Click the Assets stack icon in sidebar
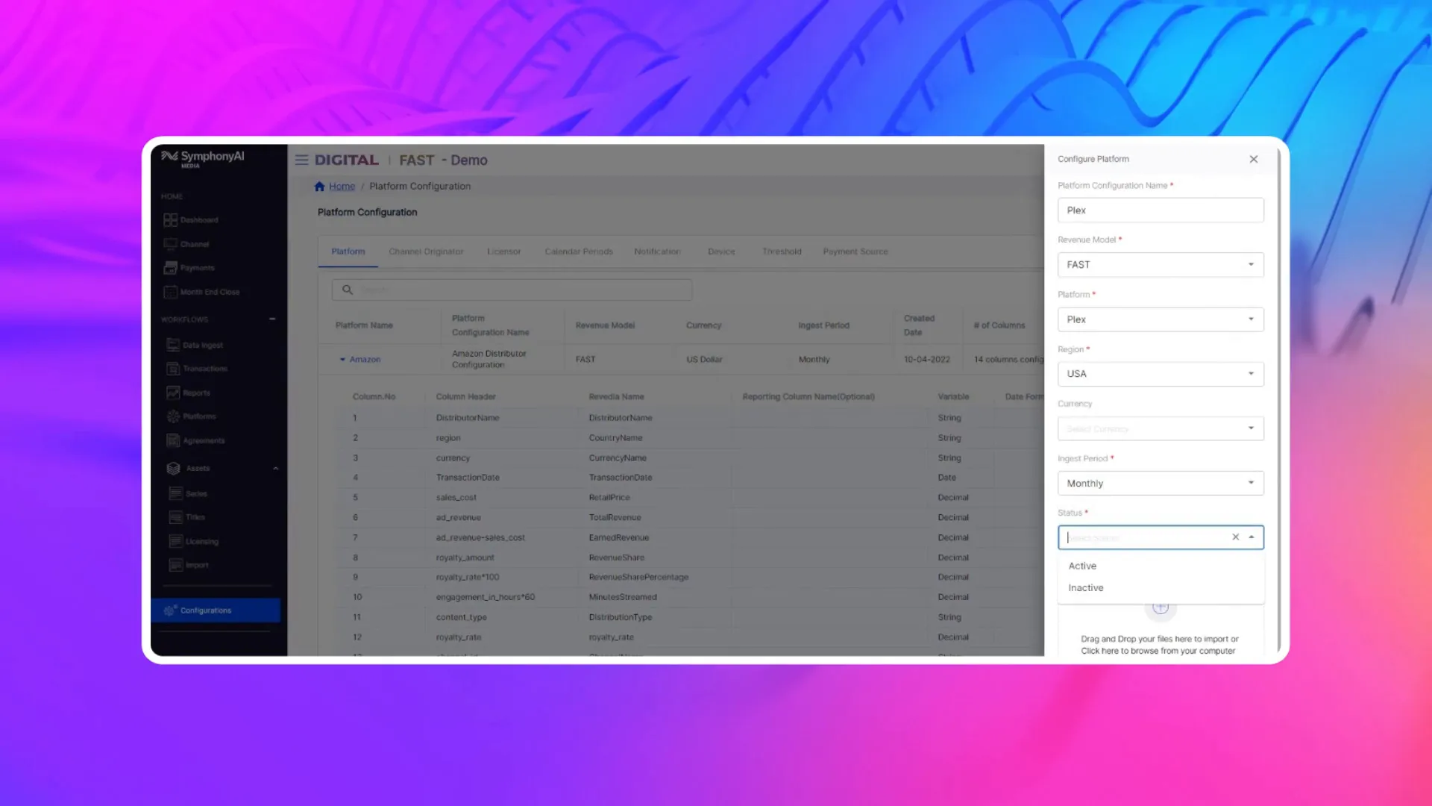The height and width of the screenshot is (806, 1432). [x=173, y=468]
